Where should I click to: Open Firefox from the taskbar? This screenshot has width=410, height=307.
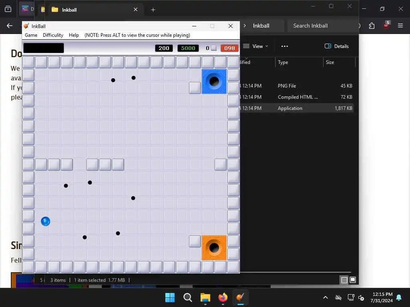coord(223,297)
